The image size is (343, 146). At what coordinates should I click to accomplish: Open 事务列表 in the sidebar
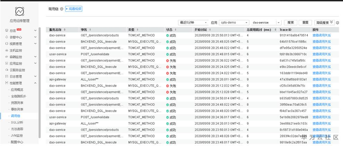tap(17, 109)
